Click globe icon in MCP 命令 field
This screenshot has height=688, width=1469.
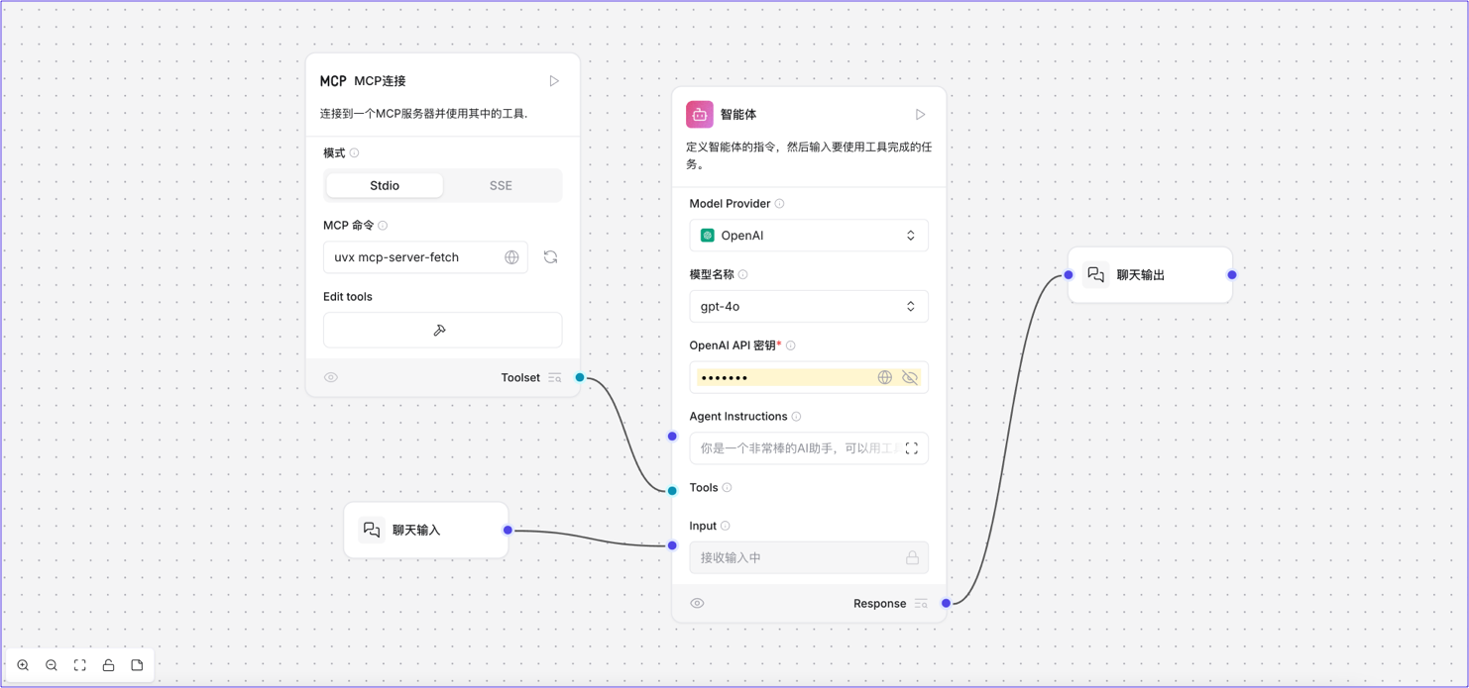click(x=511, y=257)
